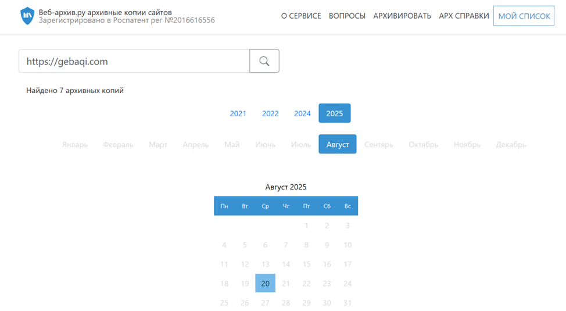
Task: Click the МОЙ СПИСОК button
Action: tap(524, 16)
